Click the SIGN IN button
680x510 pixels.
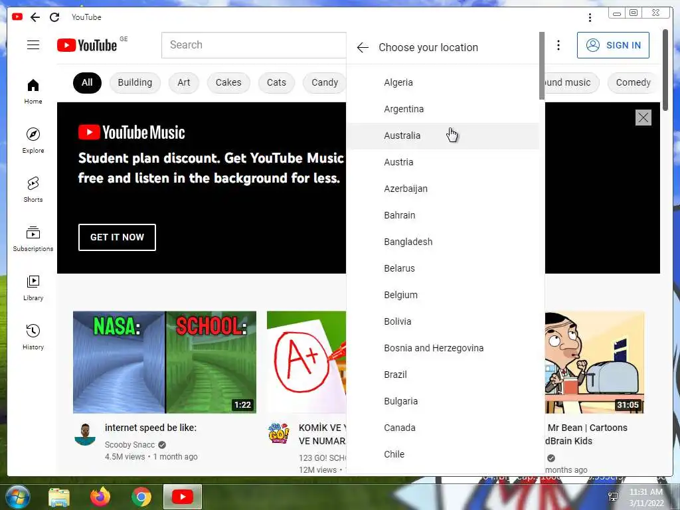point(613,45)
